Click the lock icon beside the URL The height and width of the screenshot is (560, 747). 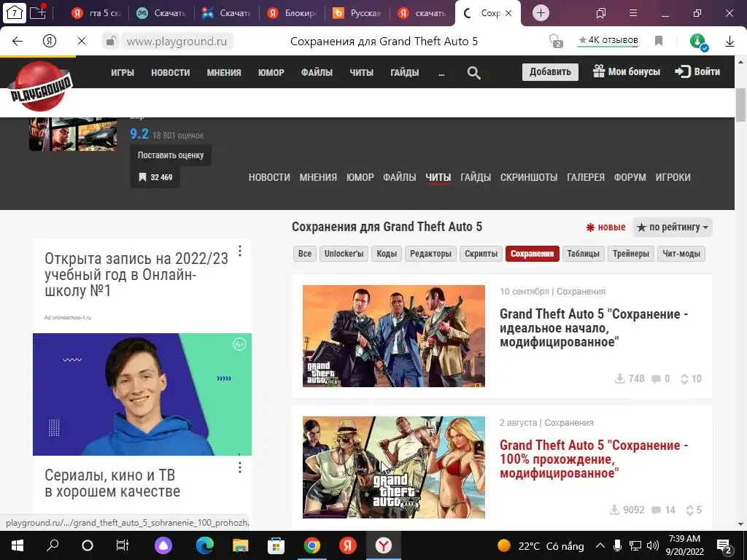(x=110, y=42)
